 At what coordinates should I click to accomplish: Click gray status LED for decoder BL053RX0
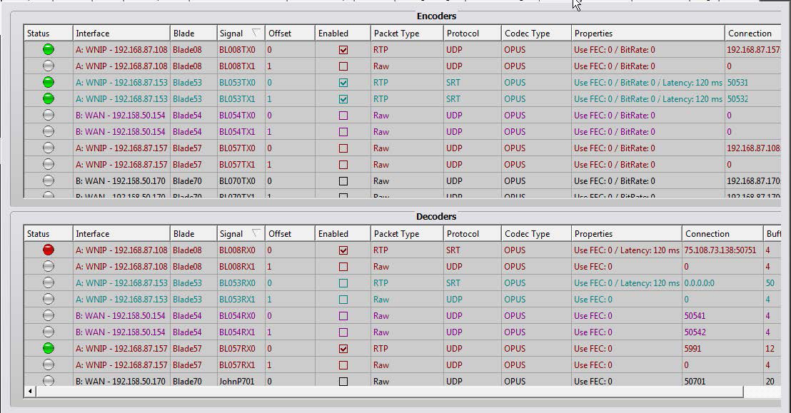[x=49, y=283]
